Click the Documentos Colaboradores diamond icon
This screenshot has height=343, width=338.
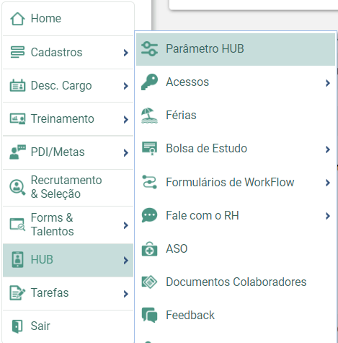tap(149, 282)
